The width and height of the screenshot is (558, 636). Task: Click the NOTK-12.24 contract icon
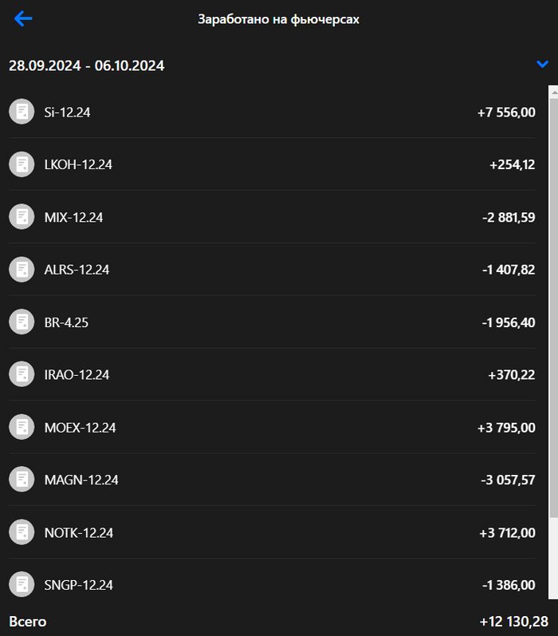[x=22, y=532]
